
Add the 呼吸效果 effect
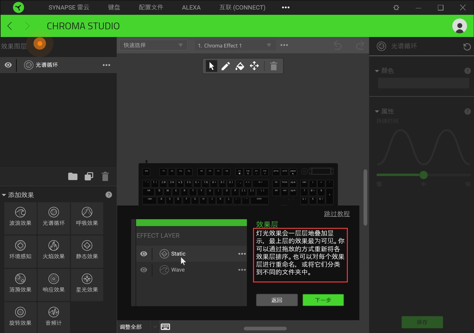click(x=87, y=218)
